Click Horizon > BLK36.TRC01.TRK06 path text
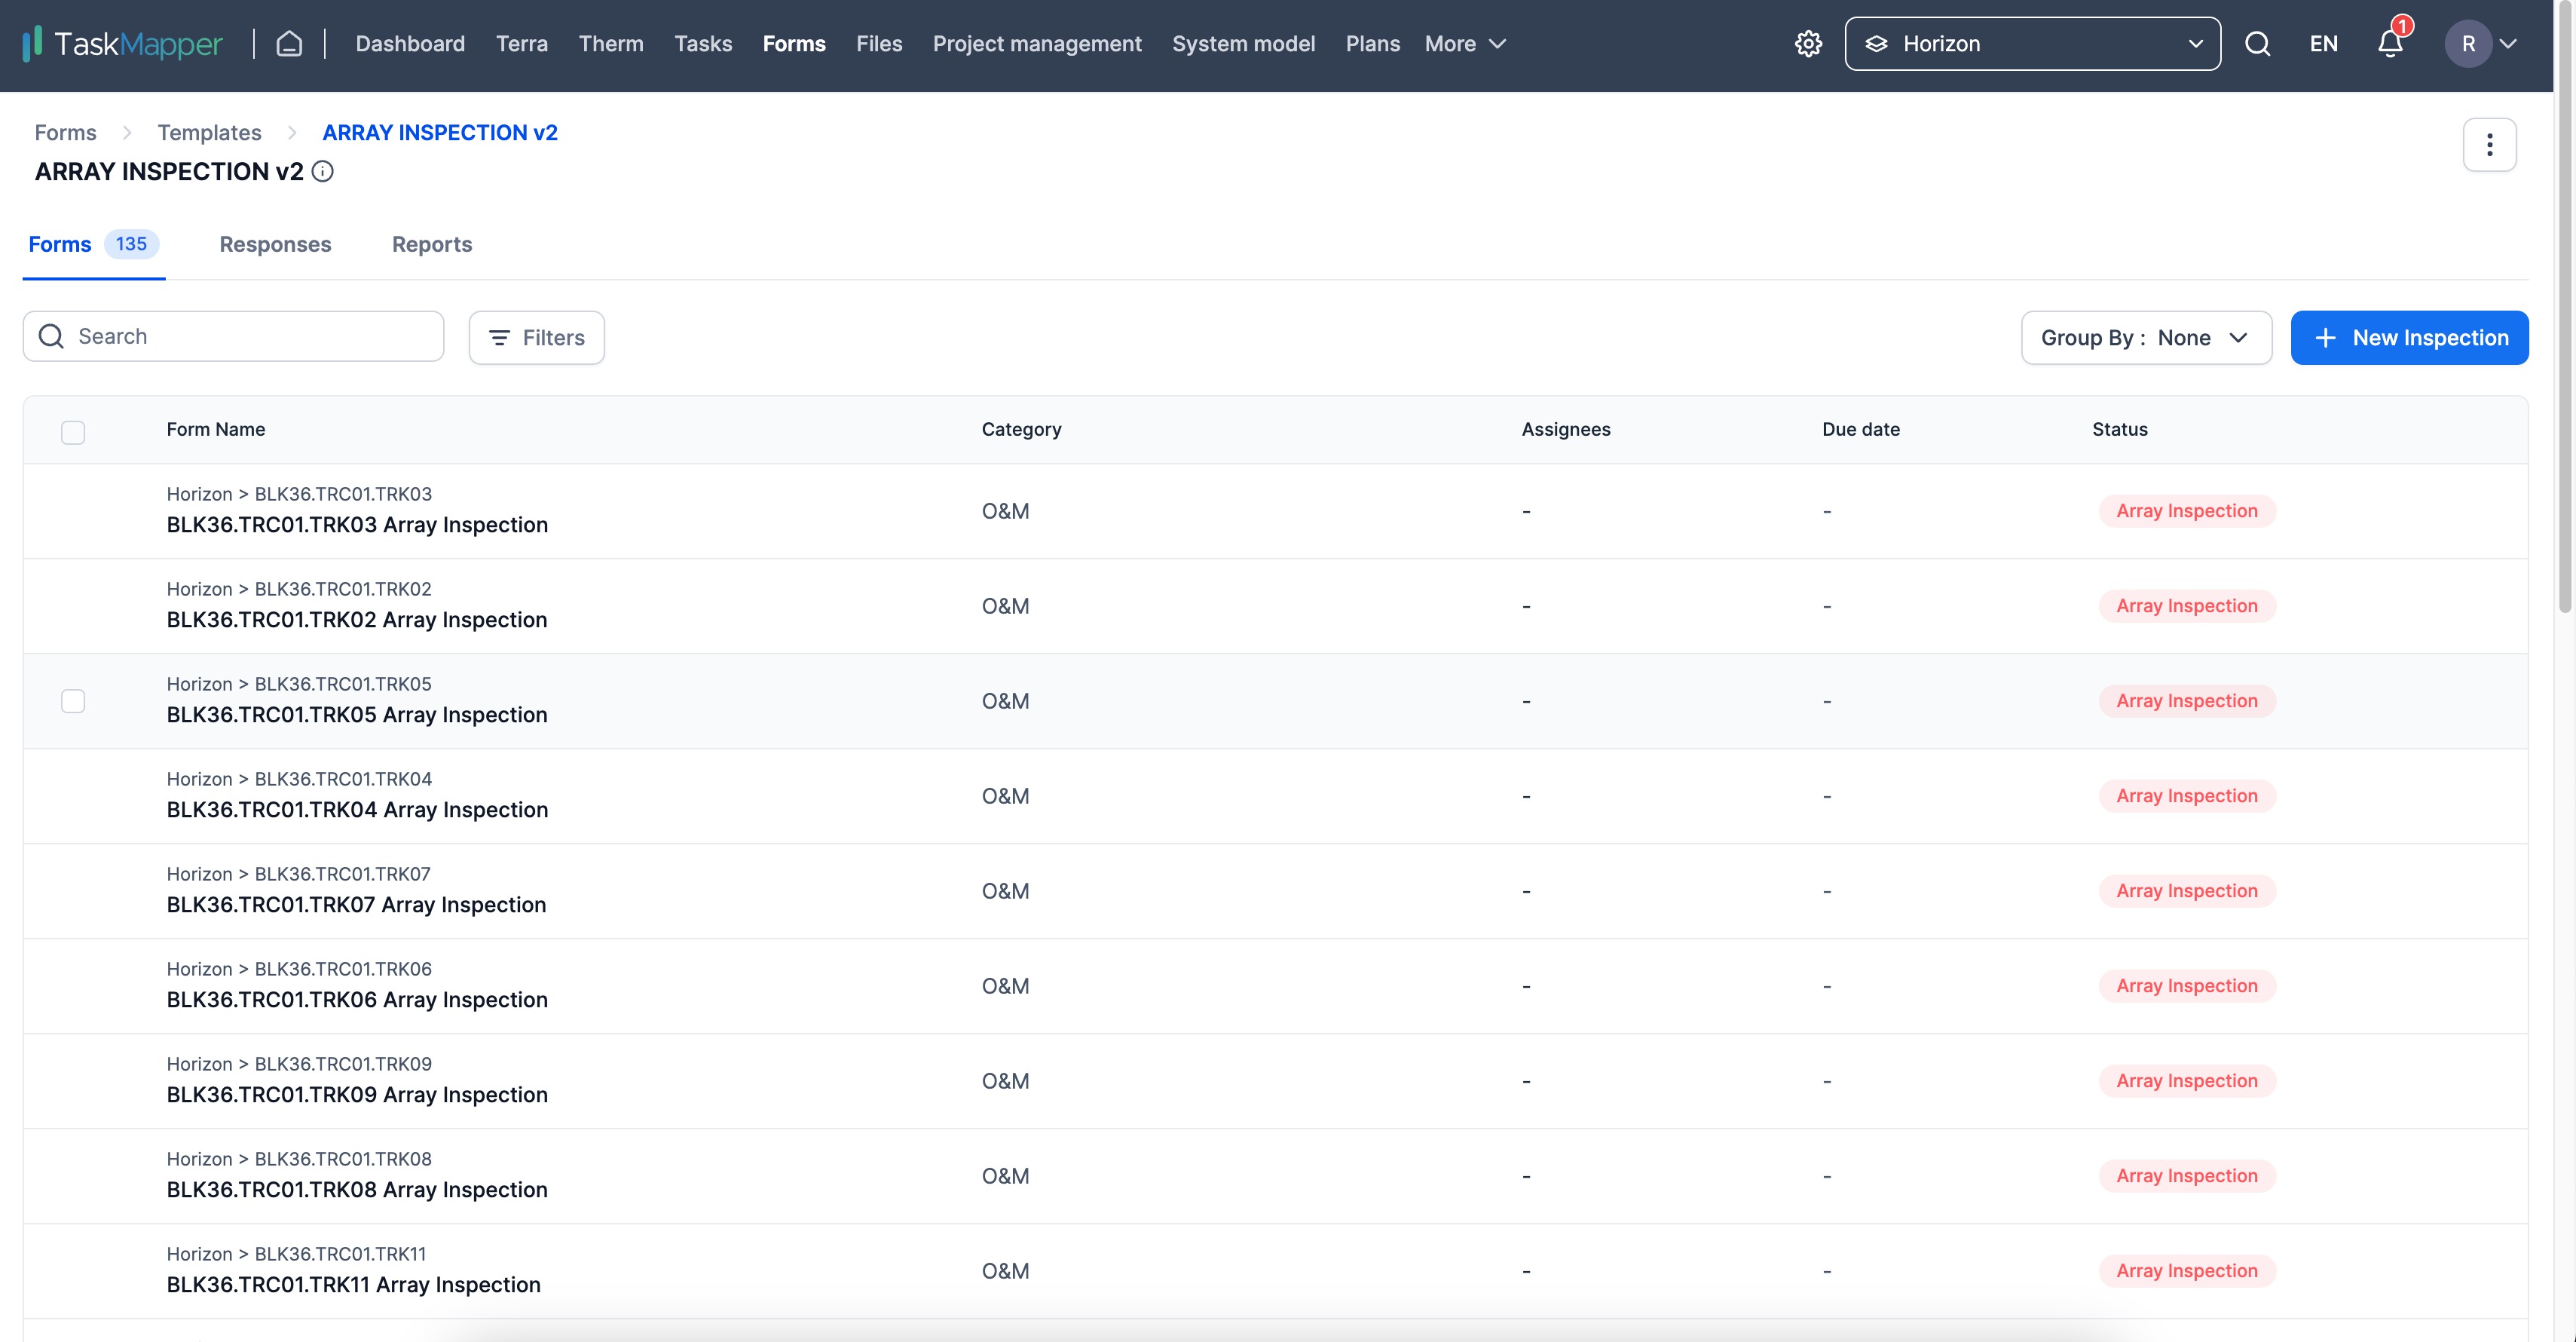 tap(299, 969)
